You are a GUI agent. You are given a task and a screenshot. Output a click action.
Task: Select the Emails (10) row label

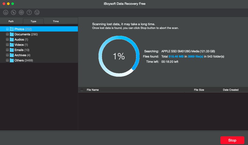22,50
